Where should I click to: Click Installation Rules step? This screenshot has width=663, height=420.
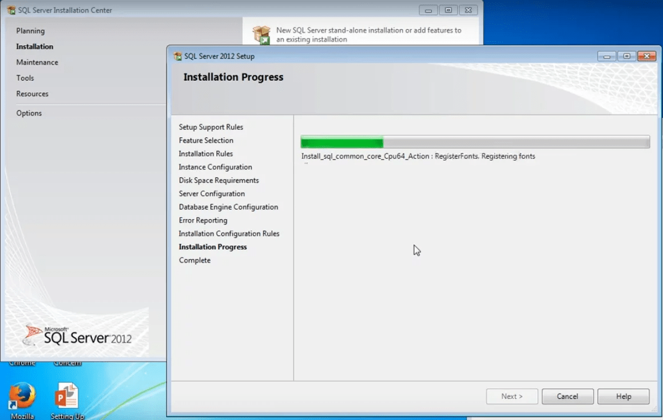point(205,153)
